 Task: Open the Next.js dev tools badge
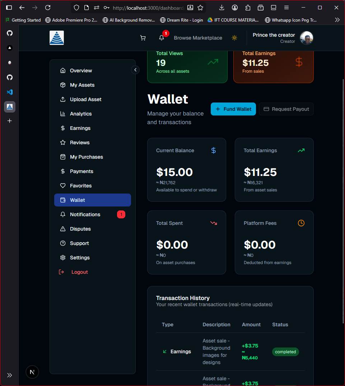tap(32, 372)
